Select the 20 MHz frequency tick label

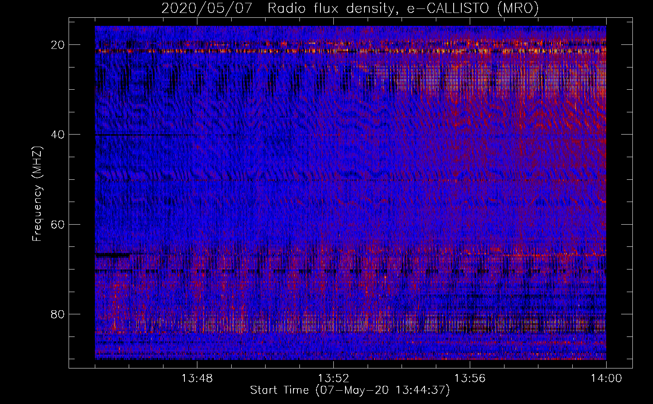point(58,45)
